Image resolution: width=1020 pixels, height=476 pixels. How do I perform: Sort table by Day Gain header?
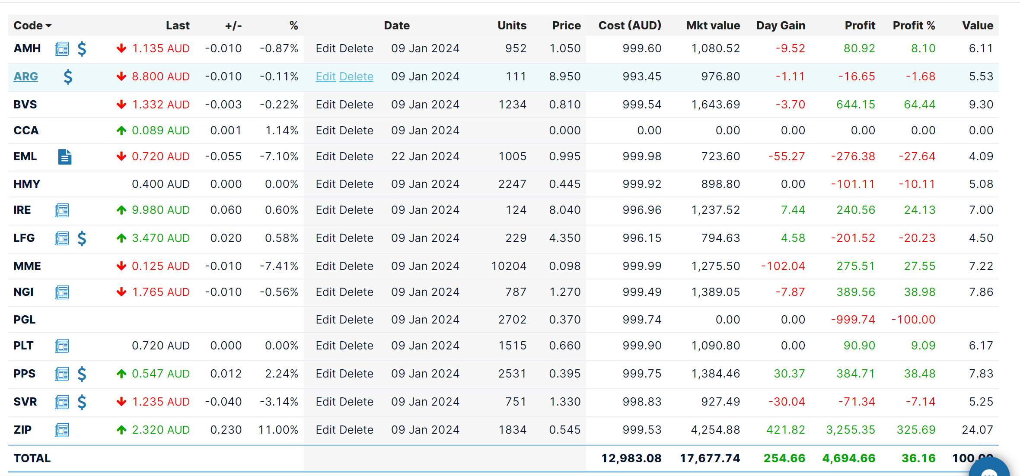(781, 25)
